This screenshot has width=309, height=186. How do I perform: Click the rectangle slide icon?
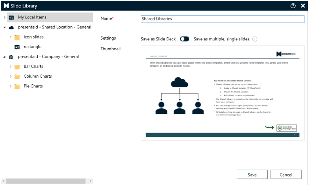pyautogui.click(x=17, y=47)
